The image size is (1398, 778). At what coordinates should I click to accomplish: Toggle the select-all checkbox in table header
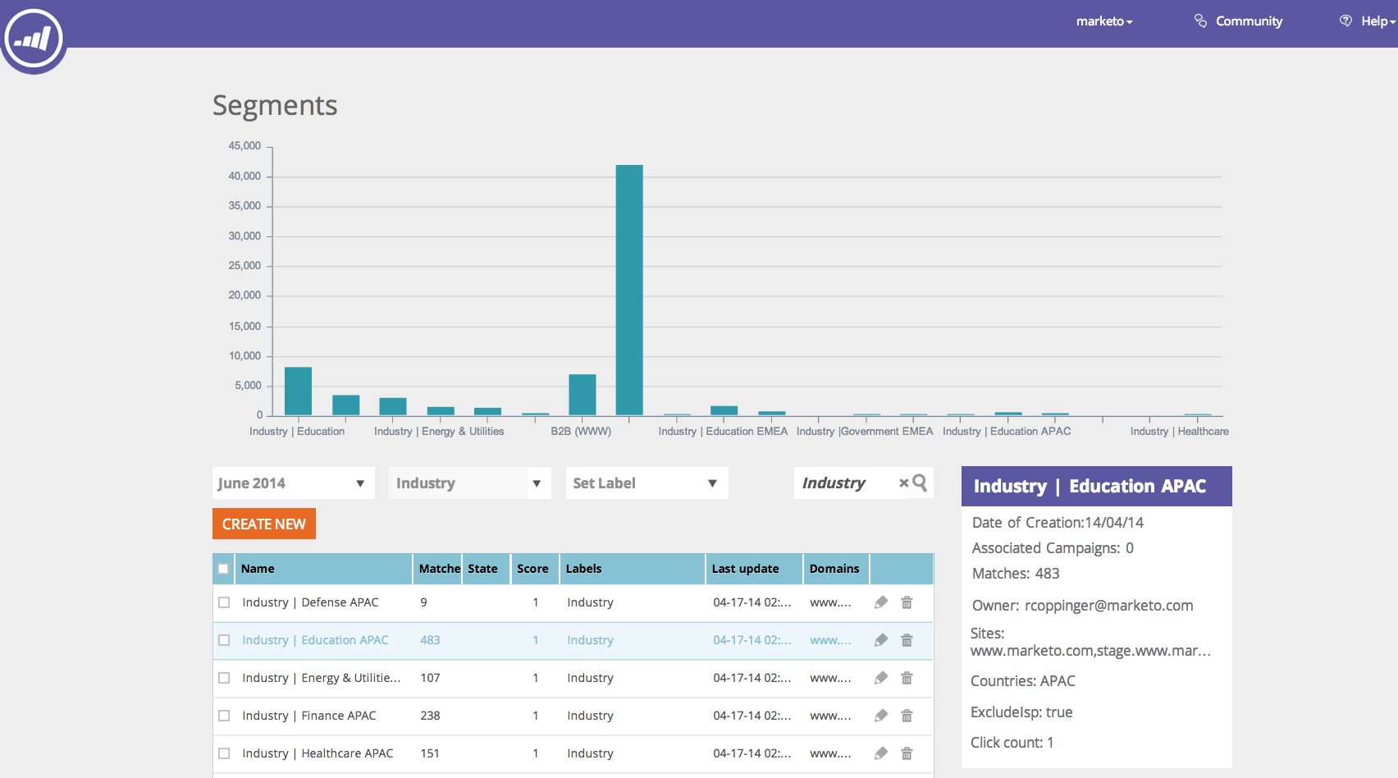tap(223, 569)
